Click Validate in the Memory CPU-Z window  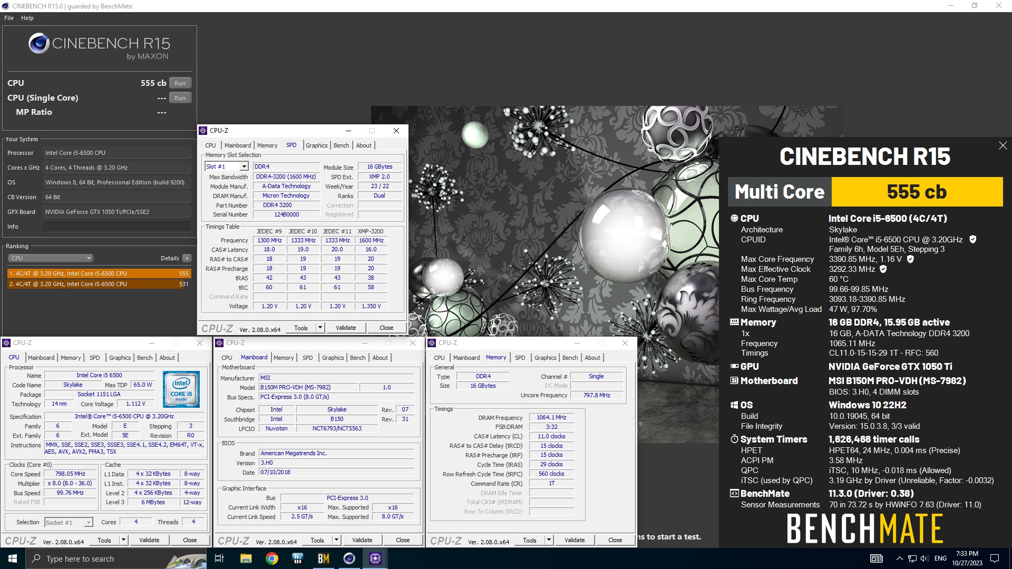(575, 540)
